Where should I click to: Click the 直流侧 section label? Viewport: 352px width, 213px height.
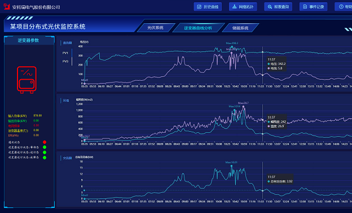[67, 43]
